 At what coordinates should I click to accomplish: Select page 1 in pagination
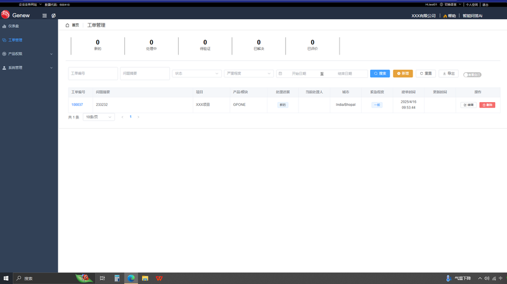click(x=131, y=117)
